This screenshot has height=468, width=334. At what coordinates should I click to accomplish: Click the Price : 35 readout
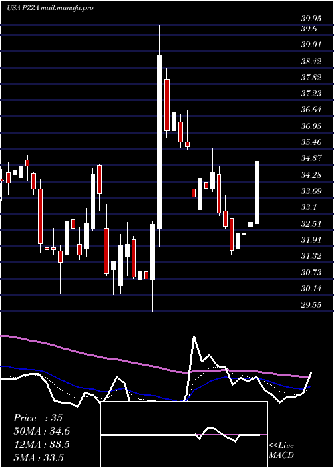[38, 418]
